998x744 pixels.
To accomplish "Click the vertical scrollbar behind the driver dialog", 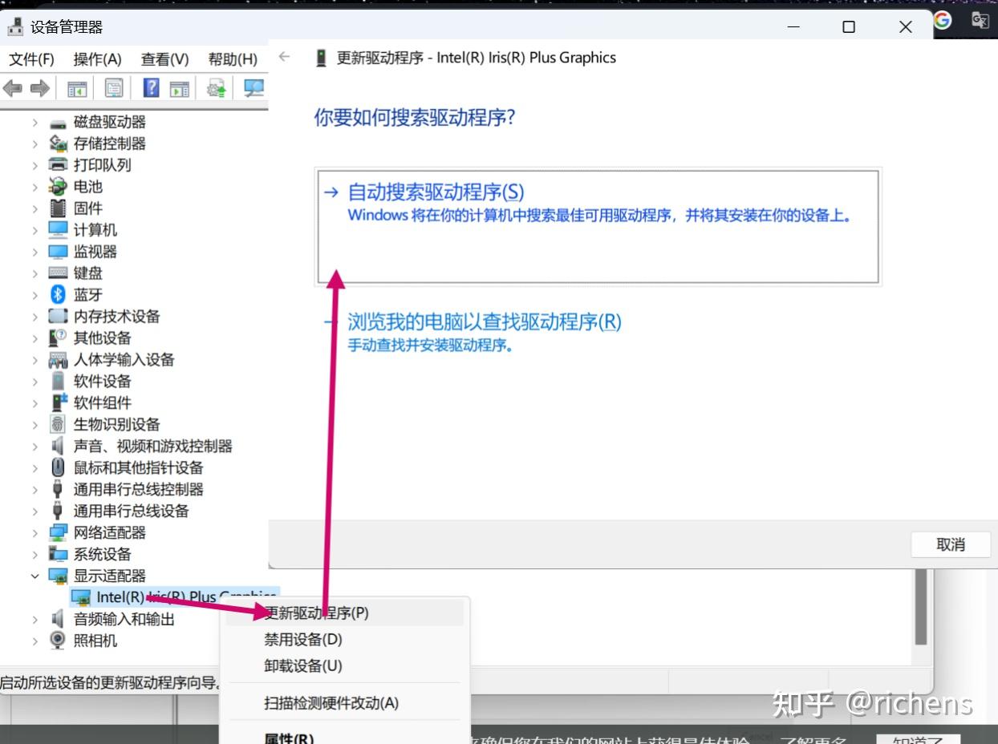I will tap(920, 607).
